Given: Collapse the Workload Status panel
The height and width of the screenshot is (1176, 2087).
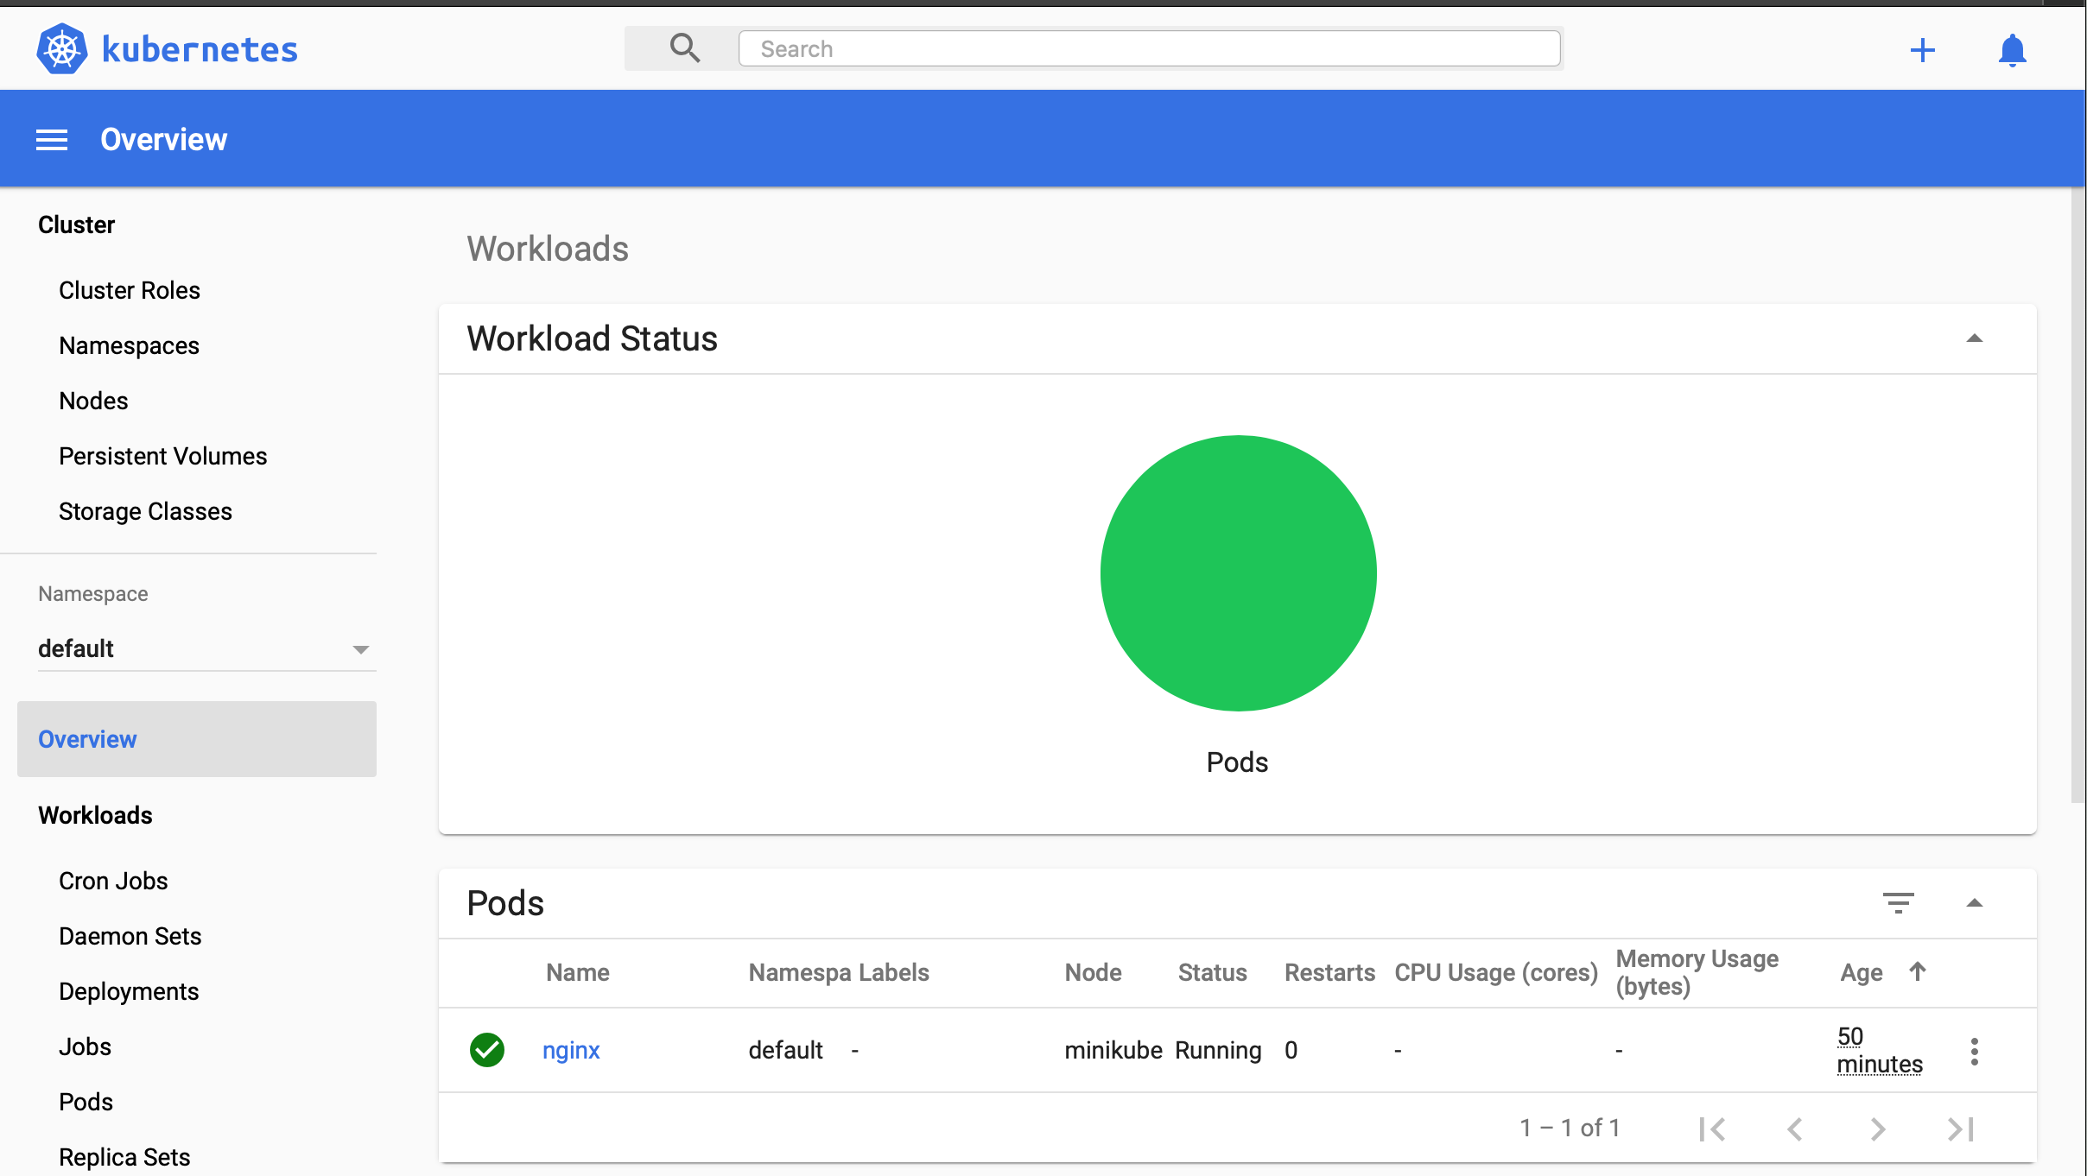Looking at the screenshot, I should pyautogui.click(x=1976, y=338).
